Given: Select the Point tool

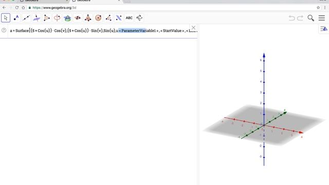Looking at the screenshot, I should coord(16,18).
